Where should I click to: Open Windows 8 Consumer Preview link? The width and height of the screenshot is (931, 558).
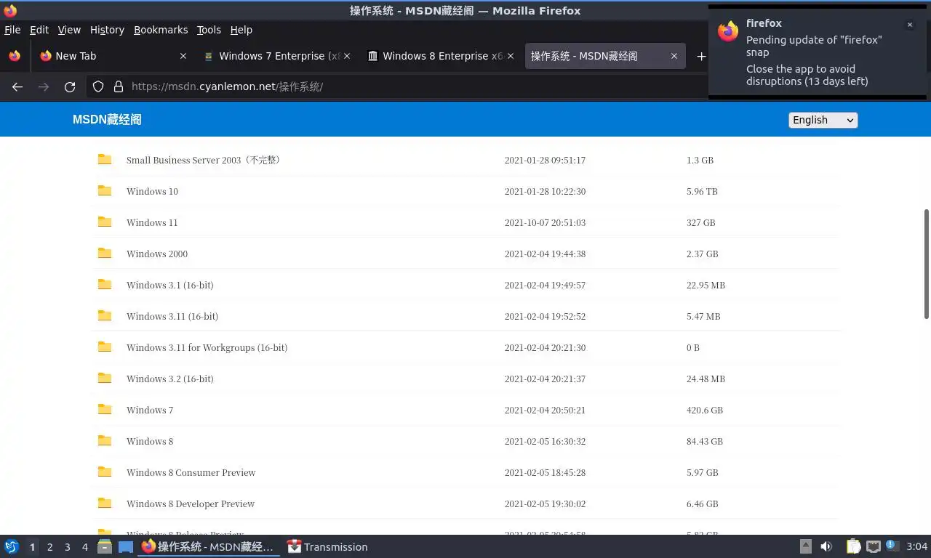(191, 472)
